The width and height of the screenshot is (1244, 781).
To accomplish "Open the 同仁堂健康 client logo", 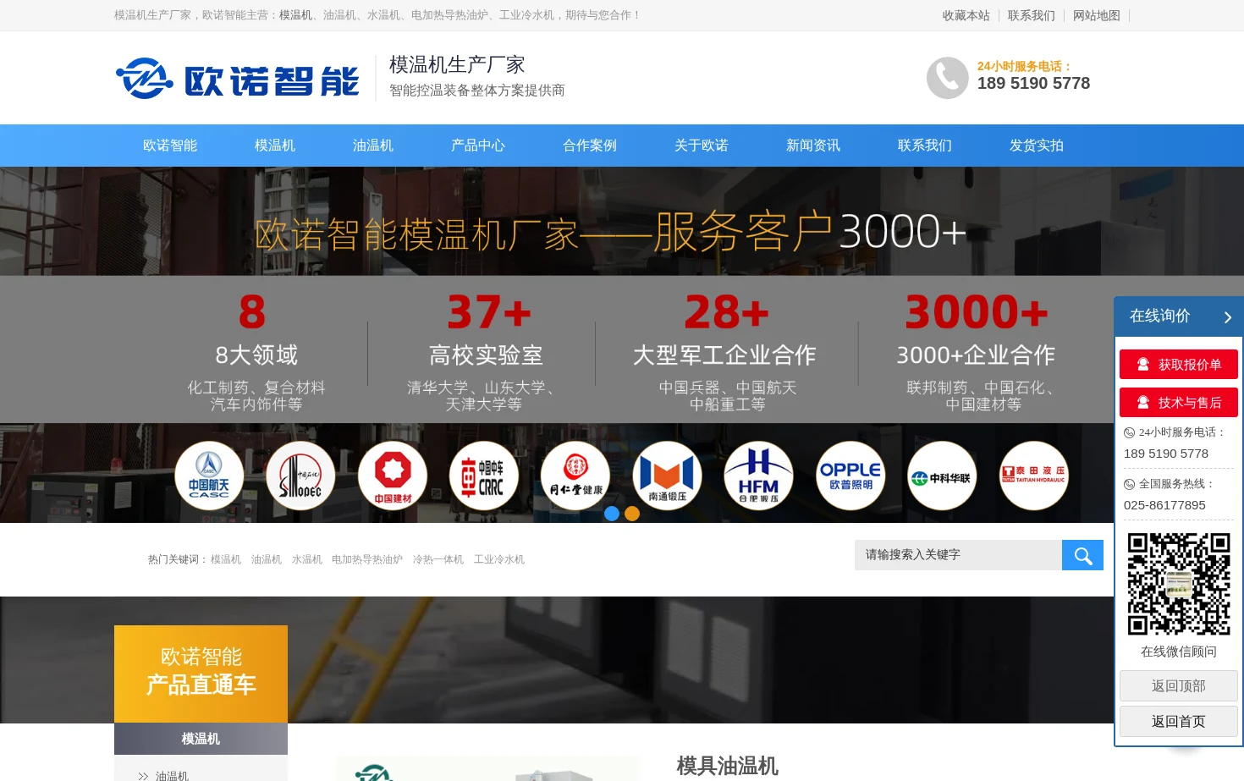I will point(575,476).
